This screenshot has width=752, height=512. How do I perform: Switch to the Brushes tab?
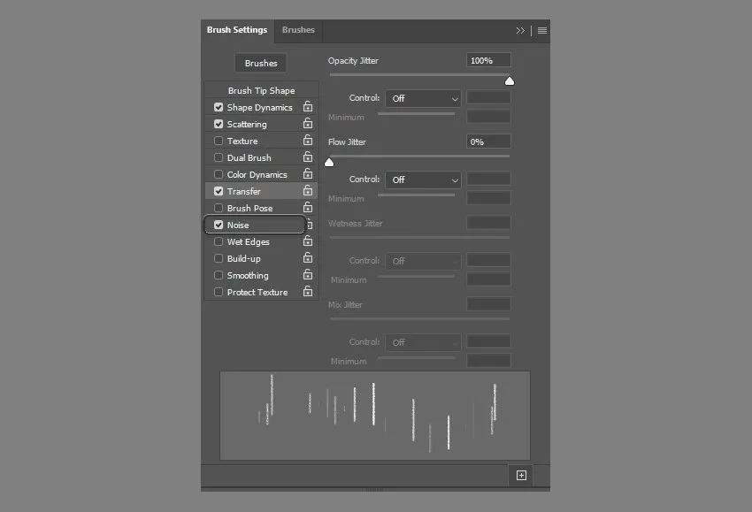[x=298, y=30]
